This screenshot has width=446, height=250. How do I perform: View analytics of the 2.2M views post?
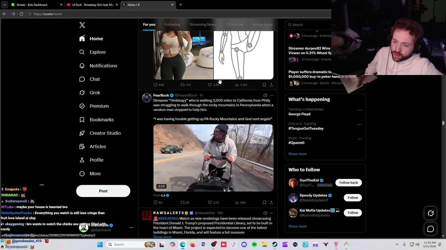241,85
